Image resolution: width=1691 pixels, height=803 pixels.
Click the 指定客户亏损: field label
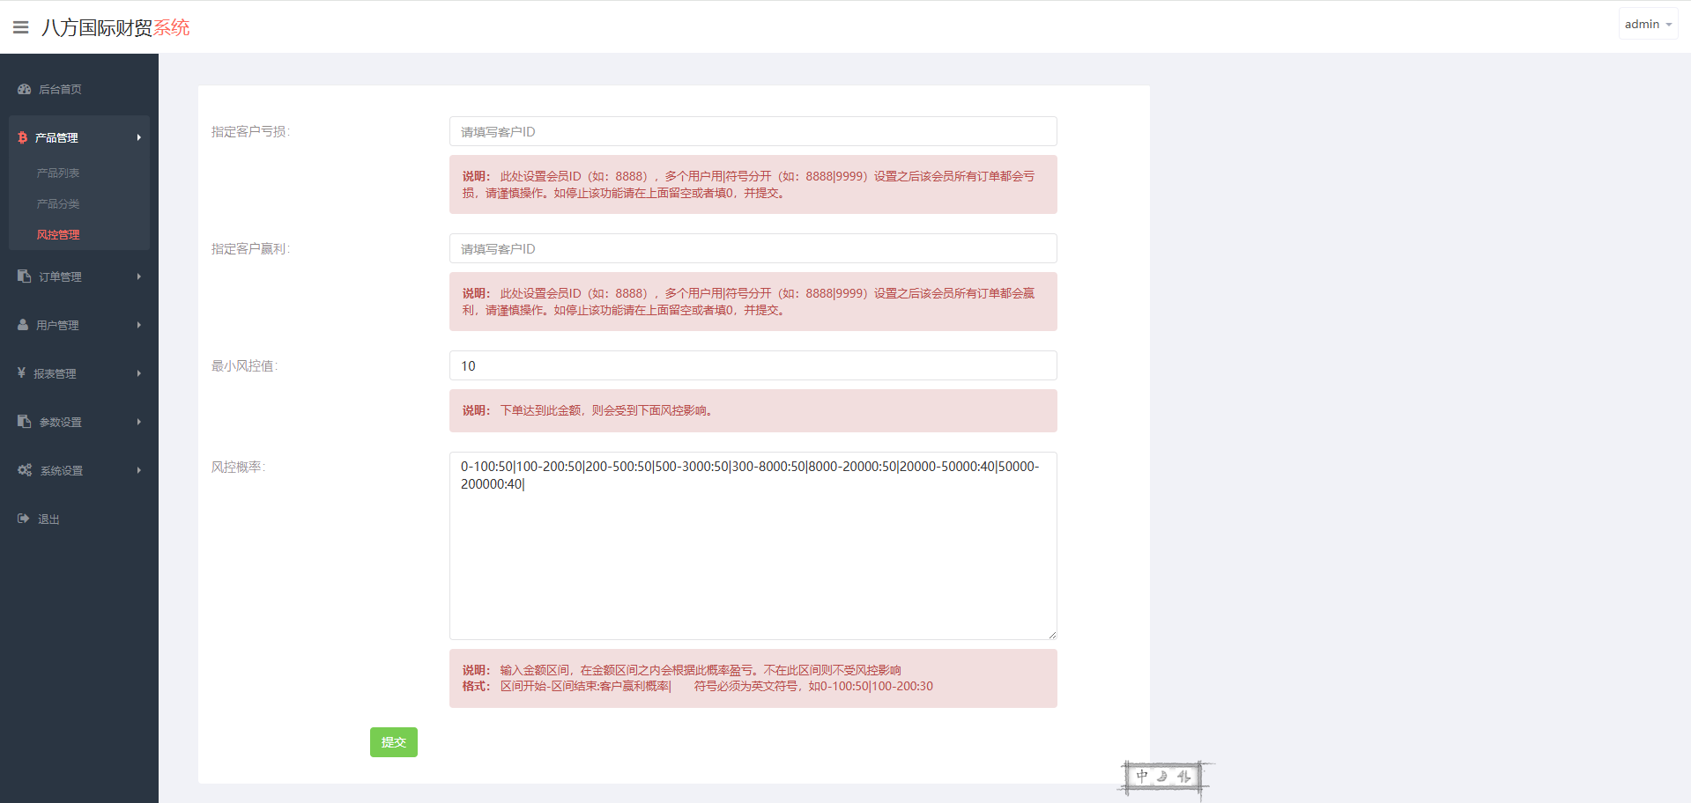pyautogui.click(x=250, y=131)
